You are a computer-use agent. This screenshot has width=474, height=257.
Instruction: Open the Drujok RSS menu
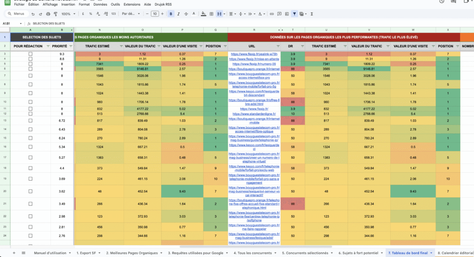coord(163,5)
